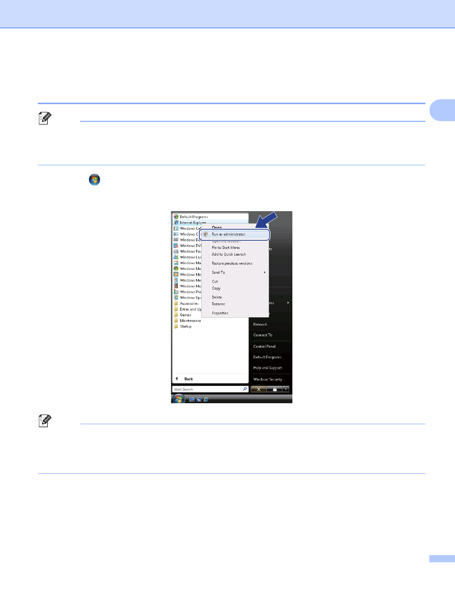Click Back in the Start menu

click(x=188, y=379)
